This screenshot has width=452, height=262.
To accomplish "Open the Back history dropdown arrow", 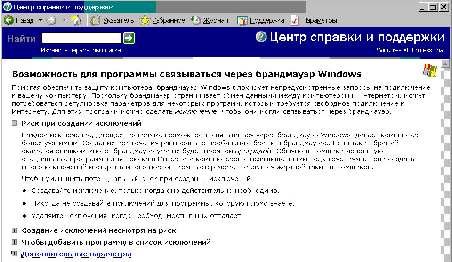I will [x=40, y=20].
